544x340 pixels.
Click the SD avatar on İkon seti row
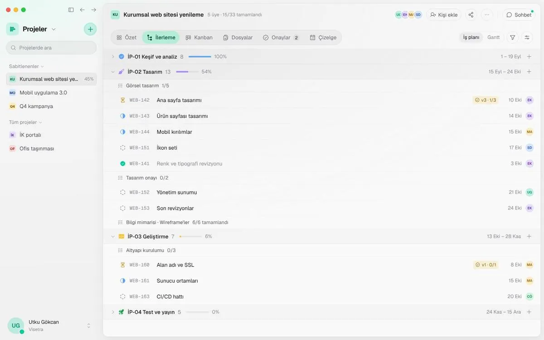[x=529, y=148]
